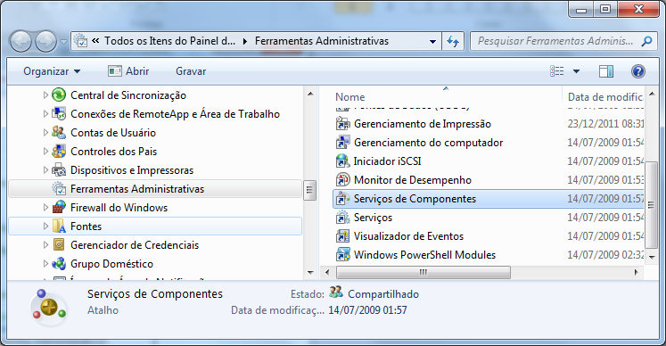The image size is (666, 346).
Task: Click the Back navigation button
Action: (x=21, y=41)
